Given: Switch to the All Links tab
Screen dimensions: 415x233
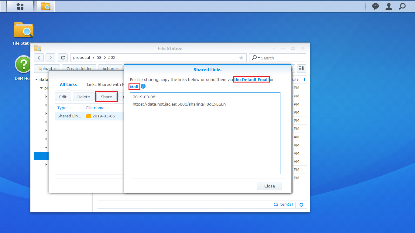Looking at the screenshot, I should point(68,84).
